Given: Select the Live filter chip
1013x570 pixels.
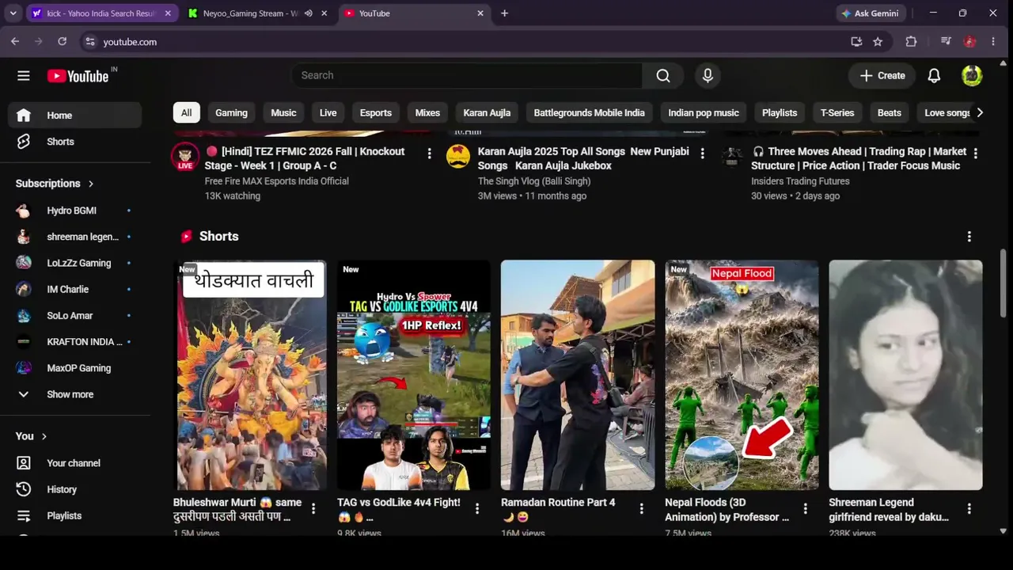Looking at the screenshot, I should (x=328, y=112).
